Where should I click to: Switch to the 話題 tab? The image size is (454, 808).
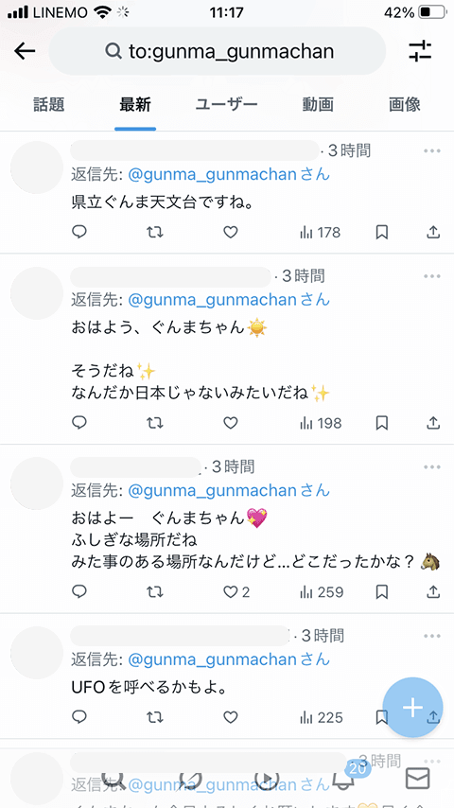point(49,105)
